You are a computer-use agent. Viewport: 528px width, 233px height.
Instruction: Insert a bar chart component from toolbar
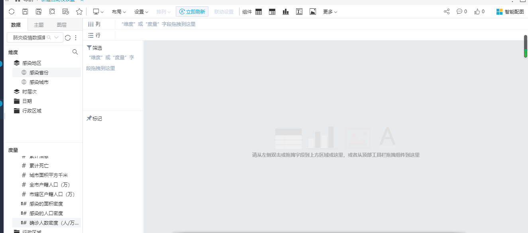coord(286,12)
